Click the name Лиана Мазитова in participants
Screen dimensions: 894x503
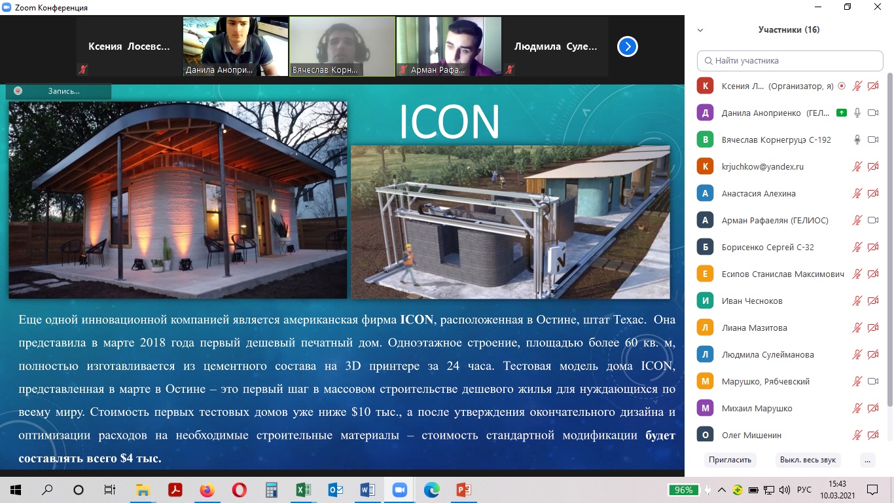coord(754,327)
